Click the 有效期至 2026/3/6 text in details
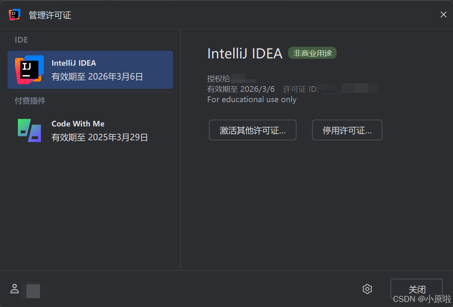Viewport: 453px width, 307px height. click(241, 89)
